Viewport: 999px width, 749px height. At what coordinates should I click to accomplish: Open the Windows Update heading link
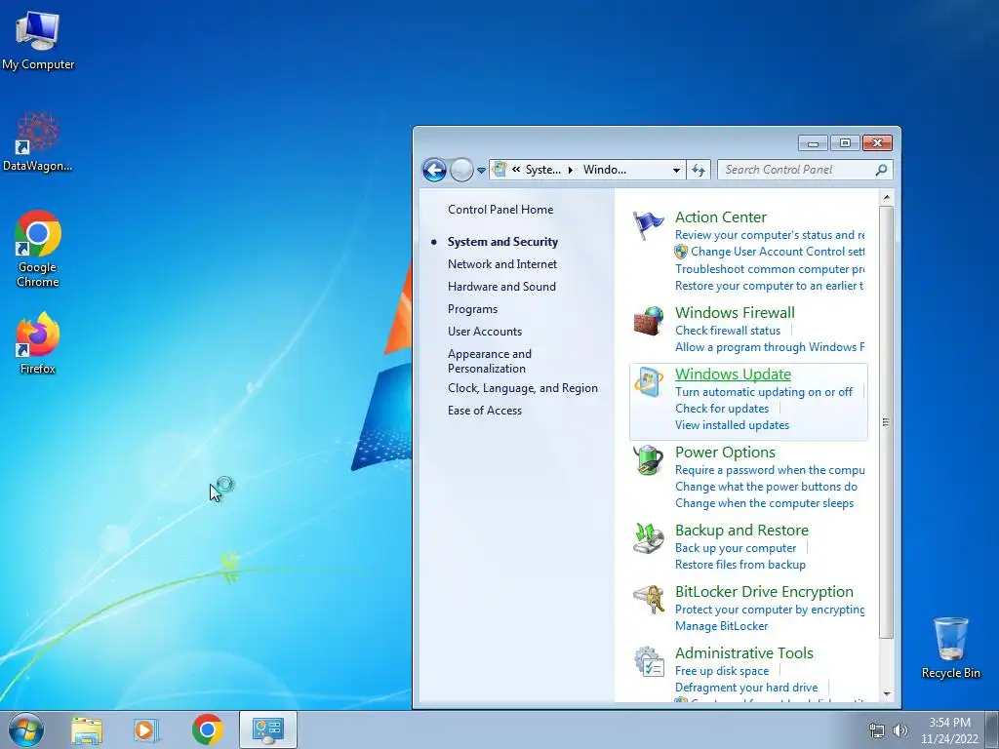tap(733, 374)
